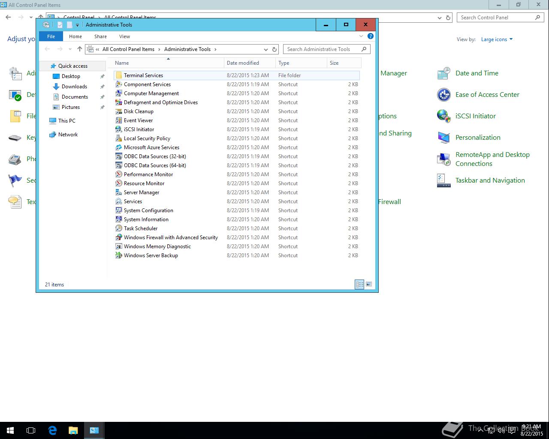
Task: Select ODBC Data Sources (64-bit) icon
Action: coord(119,165)
